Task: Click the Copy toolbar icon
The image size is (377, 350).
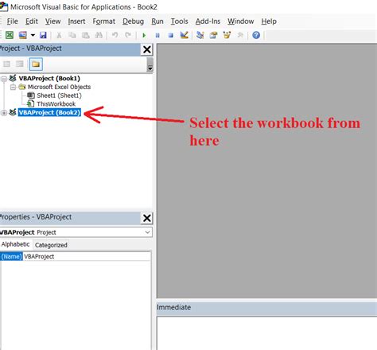Action: 72,35
